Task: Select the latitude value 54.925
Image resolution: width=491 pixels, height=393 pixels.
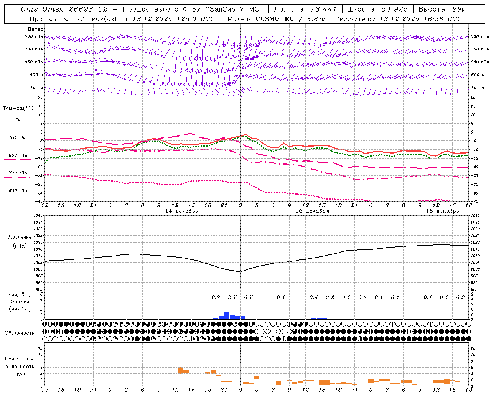Action: (395, 9)
